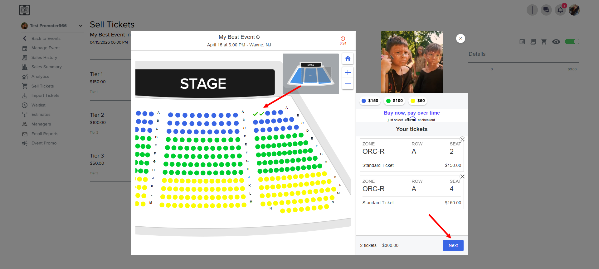Open the notifications bell icon
Image resolution: width=599 pixels, height=269 pixels.
tap(560, 10)
